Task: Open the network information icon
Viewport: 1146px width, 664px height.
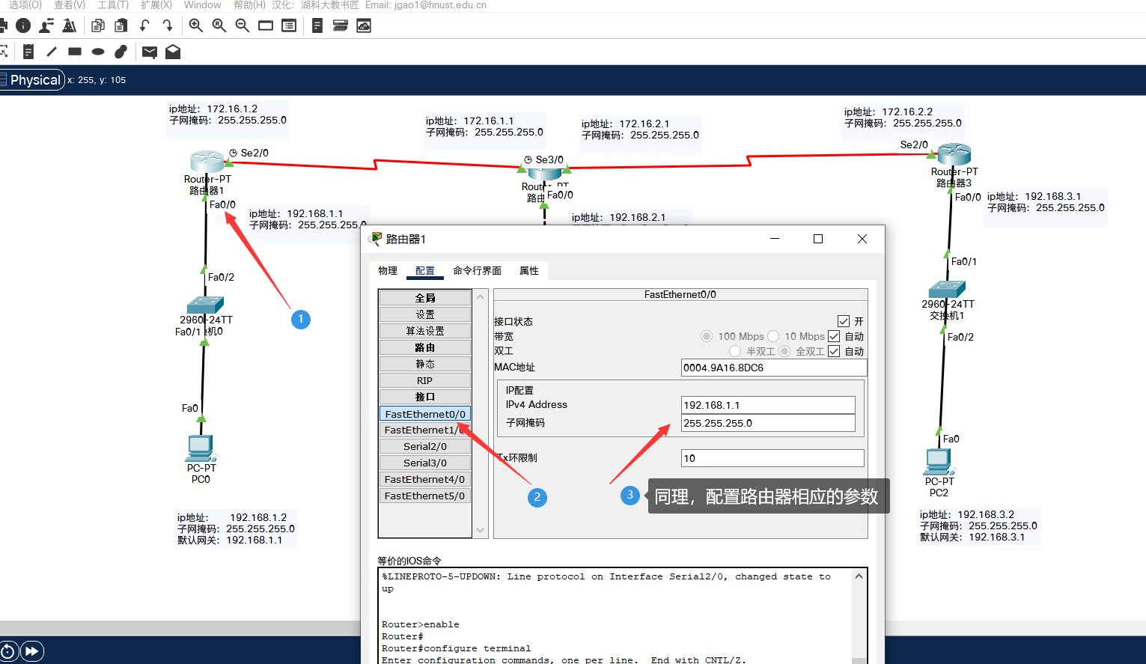Action: pos(23,25)
